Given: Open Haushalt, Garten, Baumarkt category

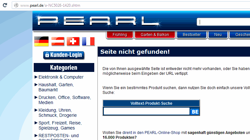Looking at the screenshot, I should (x=56, y=87).
